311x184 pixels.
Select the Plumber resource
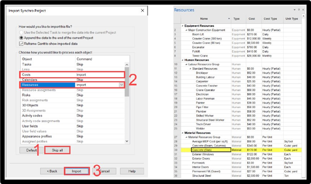pyautogui.click(x=201, y=111)
